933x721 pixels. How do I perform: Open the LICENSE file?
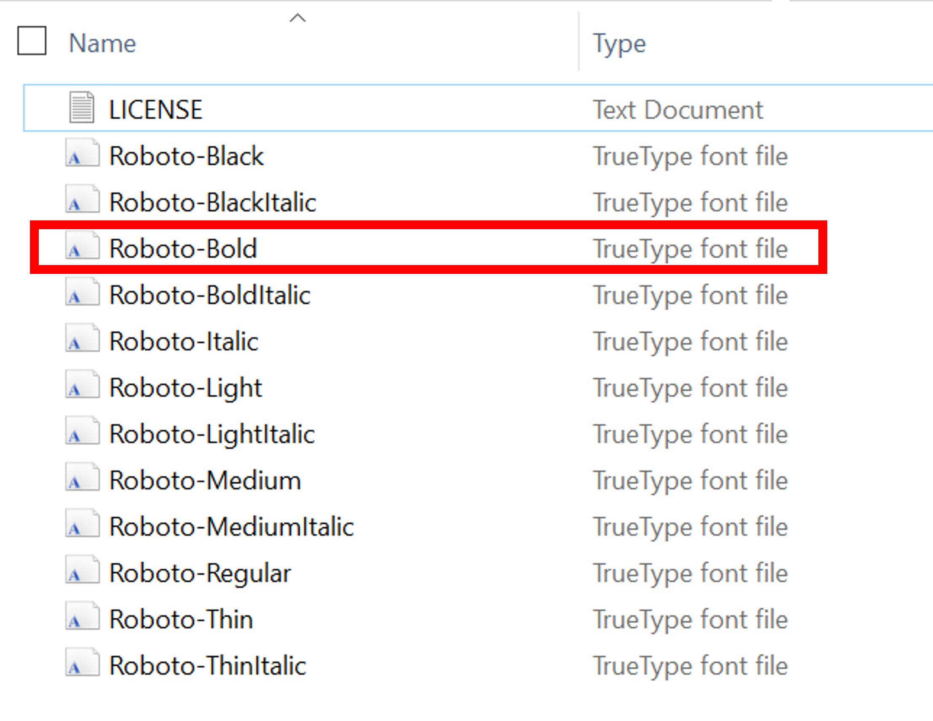coord(156,108)
